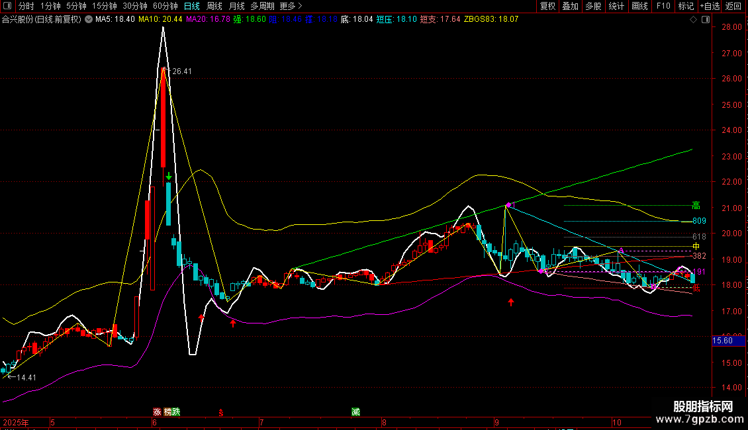This screenshot has height=430, width=748.
Task: Open the 多周期 multi-period dropdown
Action: tap(261, 6)
